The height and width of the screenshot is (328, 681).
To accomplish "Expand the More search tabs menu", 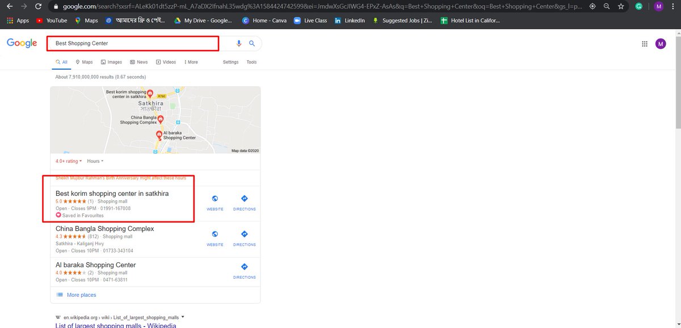I will click(x=190, y=62).
